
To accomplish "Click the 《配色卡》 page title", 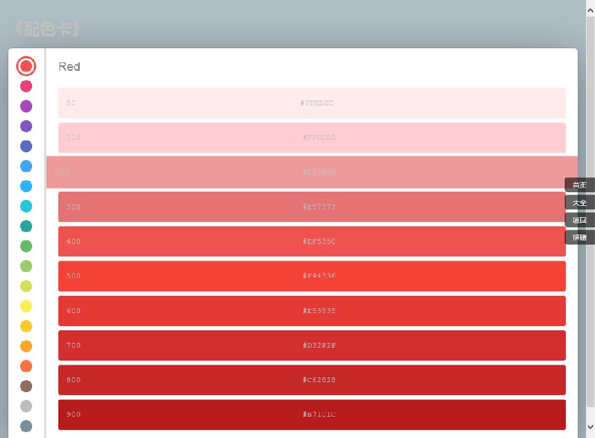I will 46,29.
